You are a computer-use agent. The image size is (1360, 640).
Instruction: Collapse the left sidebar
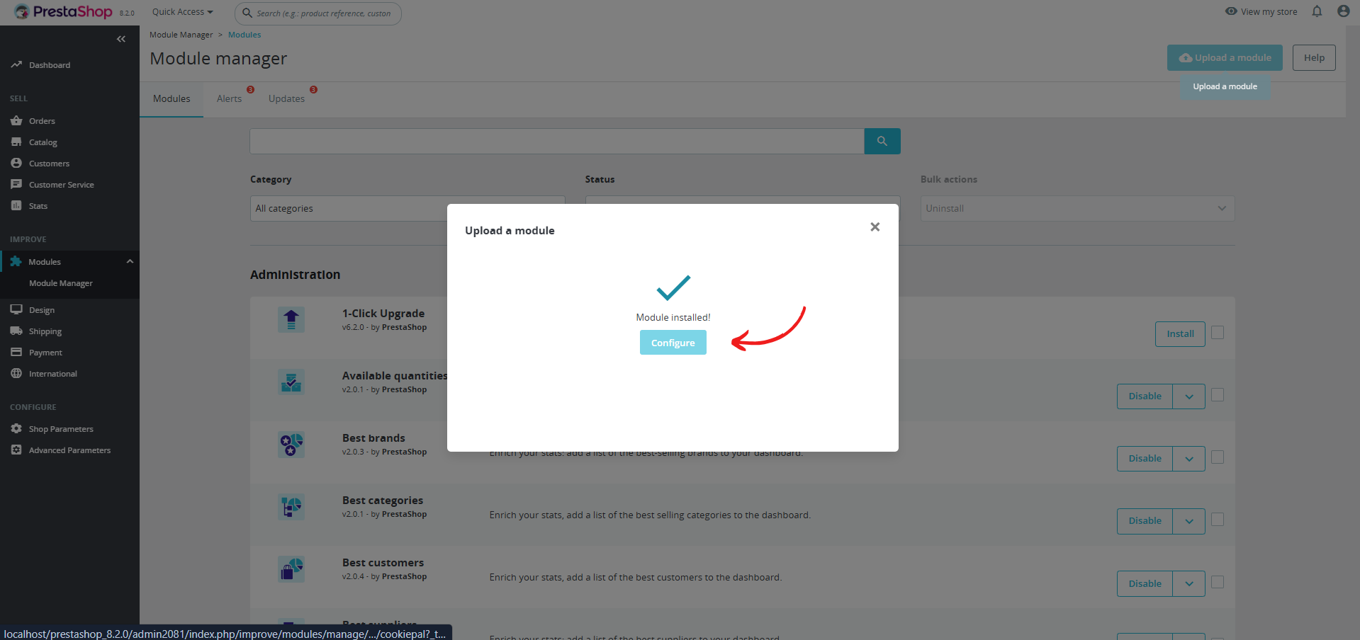click(120, 39)
